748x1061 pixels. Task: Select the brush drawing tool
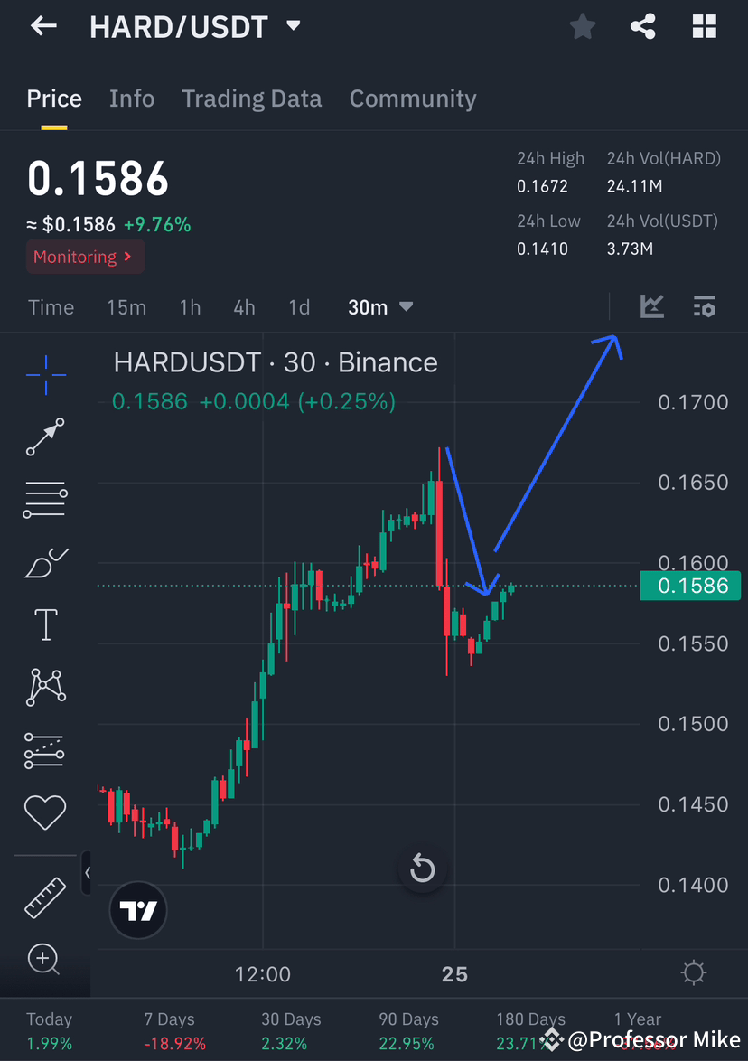(45, 562)
